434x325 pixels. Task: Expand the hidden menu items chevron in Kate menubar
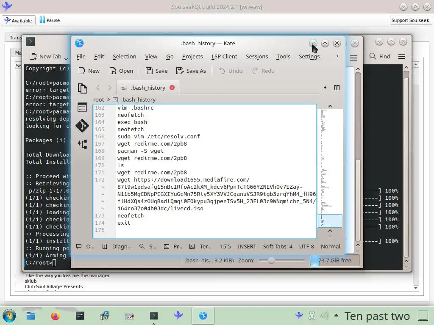click(337, 56)
